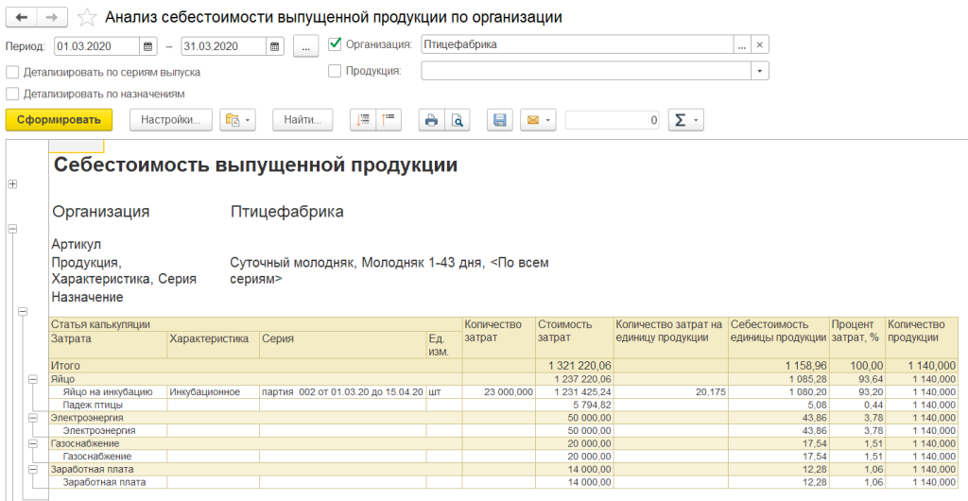This screenshot has width=968, height=501.
Task: Enable the Продукция filter checkbox
Action: click(335, 71)
